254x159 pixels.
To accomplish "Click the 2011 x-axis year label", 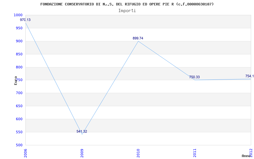I will coord(195,153).
